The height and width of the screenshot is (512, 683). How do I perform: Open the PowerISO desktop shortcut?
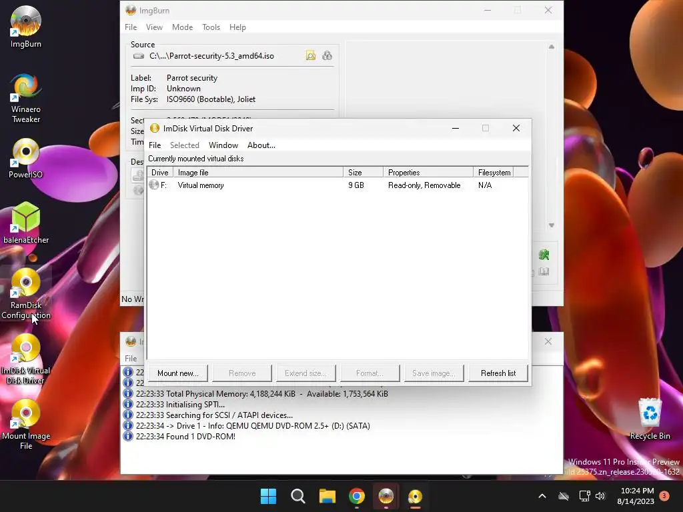(x=26, y=158)
